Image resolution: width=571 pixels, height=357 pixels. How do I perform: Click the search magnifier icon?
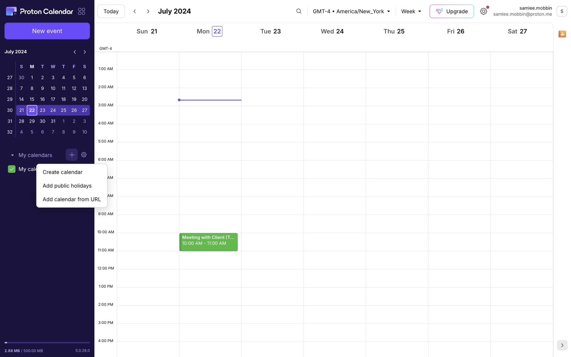[299, 11]
